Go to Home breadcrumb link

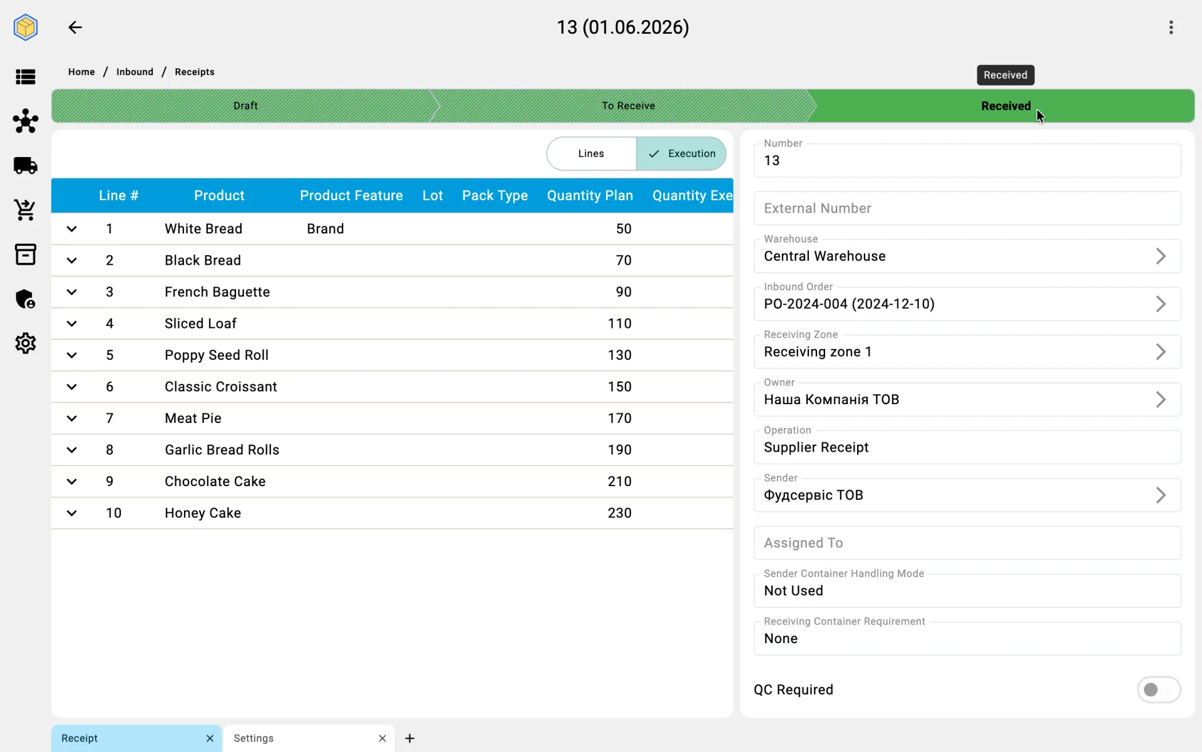click(81, 72)
